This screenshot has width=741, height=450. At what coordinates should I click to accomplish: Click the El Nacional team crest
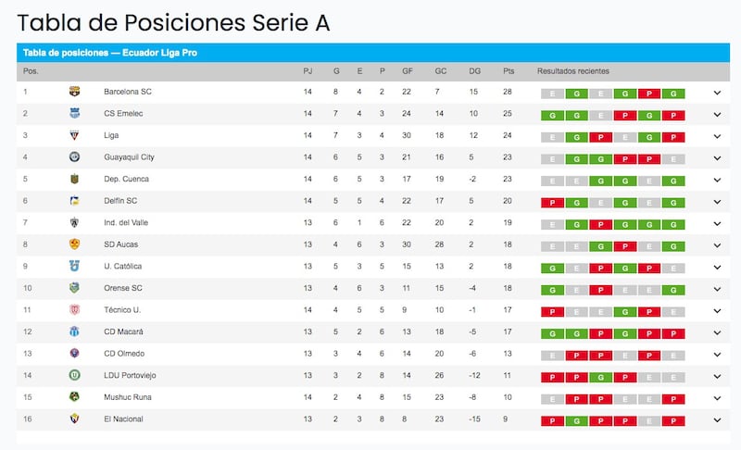click(74, 419)
